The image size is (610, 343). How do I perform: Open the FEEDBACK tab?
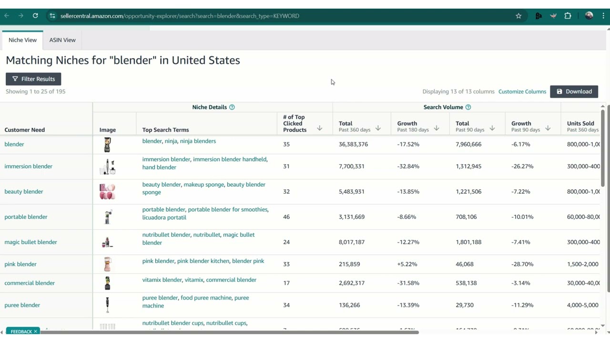coord(21,332)
